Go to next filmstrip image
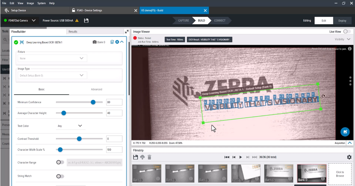355x186 pixels. click(x=248, y=157)
